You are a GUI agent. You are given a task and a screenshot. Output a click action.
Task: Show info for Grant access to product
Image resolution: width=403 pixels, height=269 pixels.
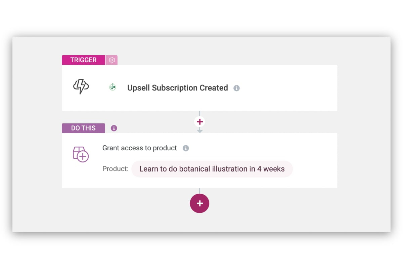[x=186, y=148]
